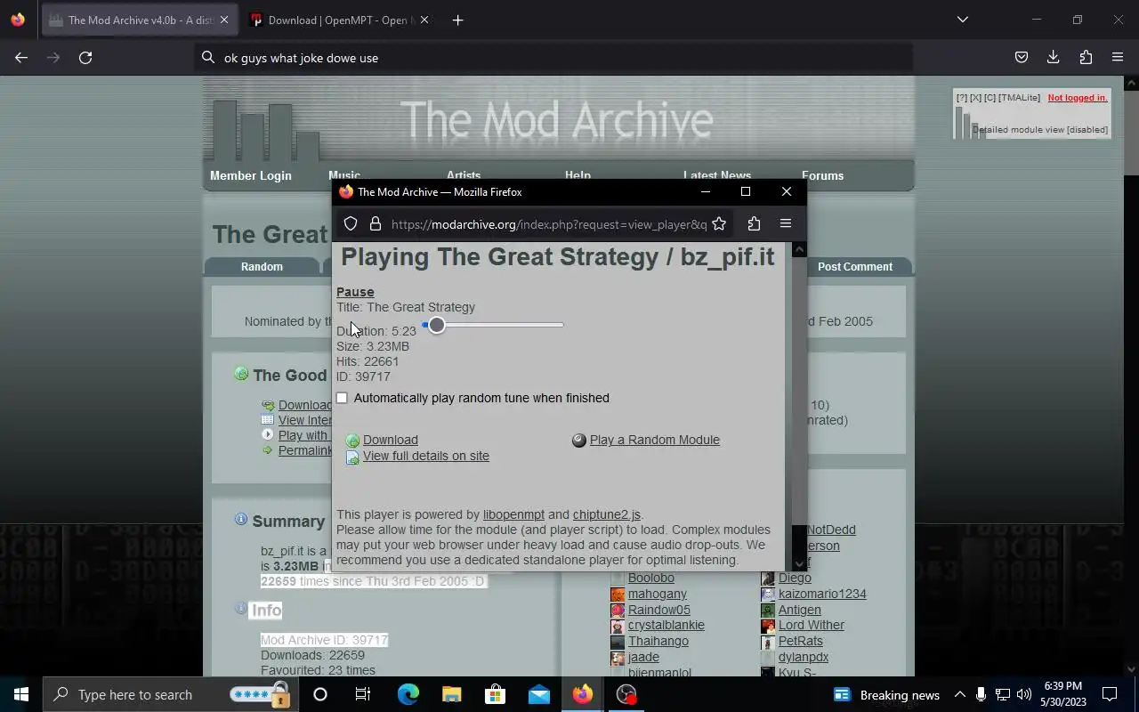Close the Download | OpenMPT tab

tap(424, 20)
